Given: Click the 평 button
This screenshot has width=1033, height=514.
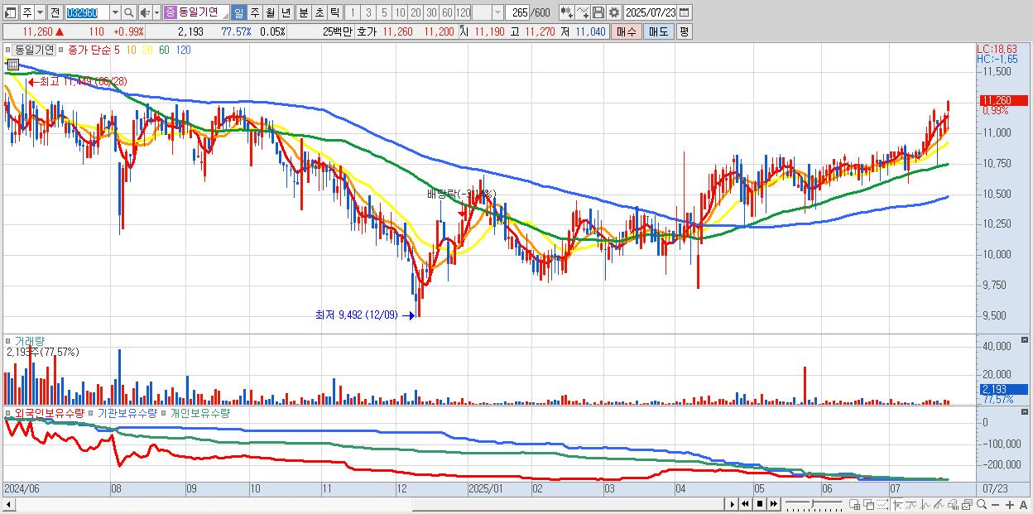Looking at the screenshot, I should click(x=684, y=31).
